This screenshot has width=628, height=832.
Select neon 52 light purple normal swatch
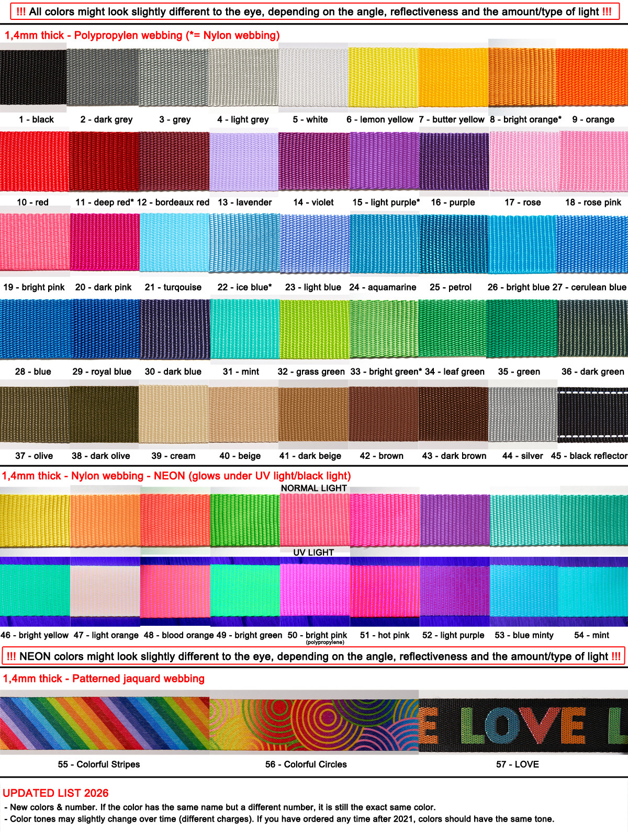[454, 520]
